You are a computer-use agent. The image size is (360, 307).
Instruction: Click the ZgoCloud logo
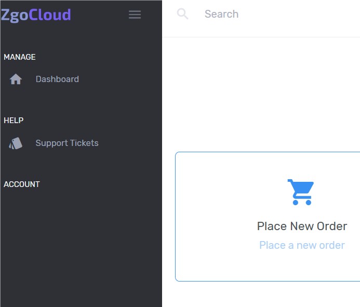pos(36,15)
